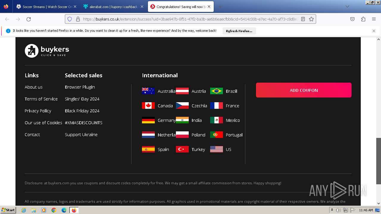The width and height of the screenshot is (381, 214).
Task: Bookmark this page with the star icon
Action: (311, 19)
